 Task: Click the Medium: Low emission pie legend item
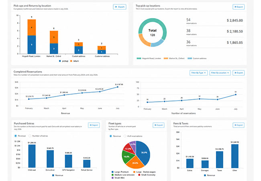[123, 175]
